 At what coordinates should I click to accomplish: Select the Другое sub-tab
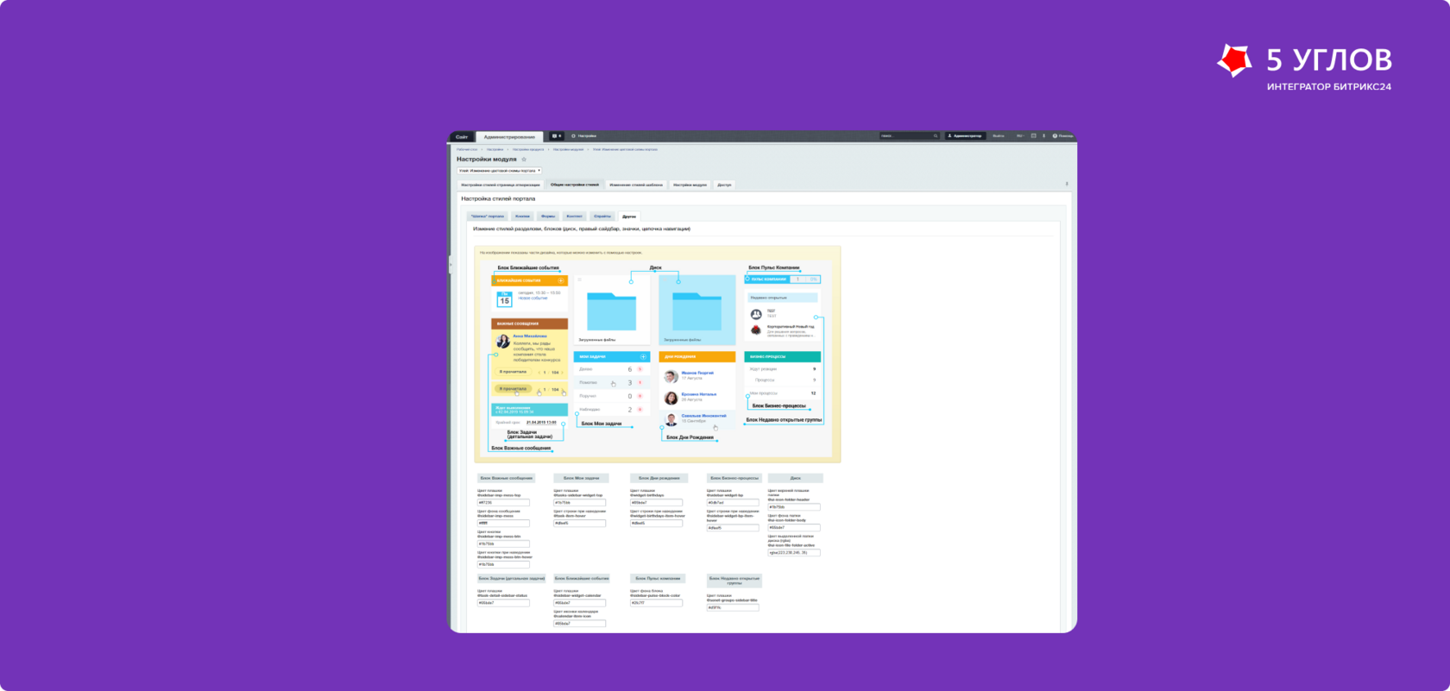pos(629,217)
